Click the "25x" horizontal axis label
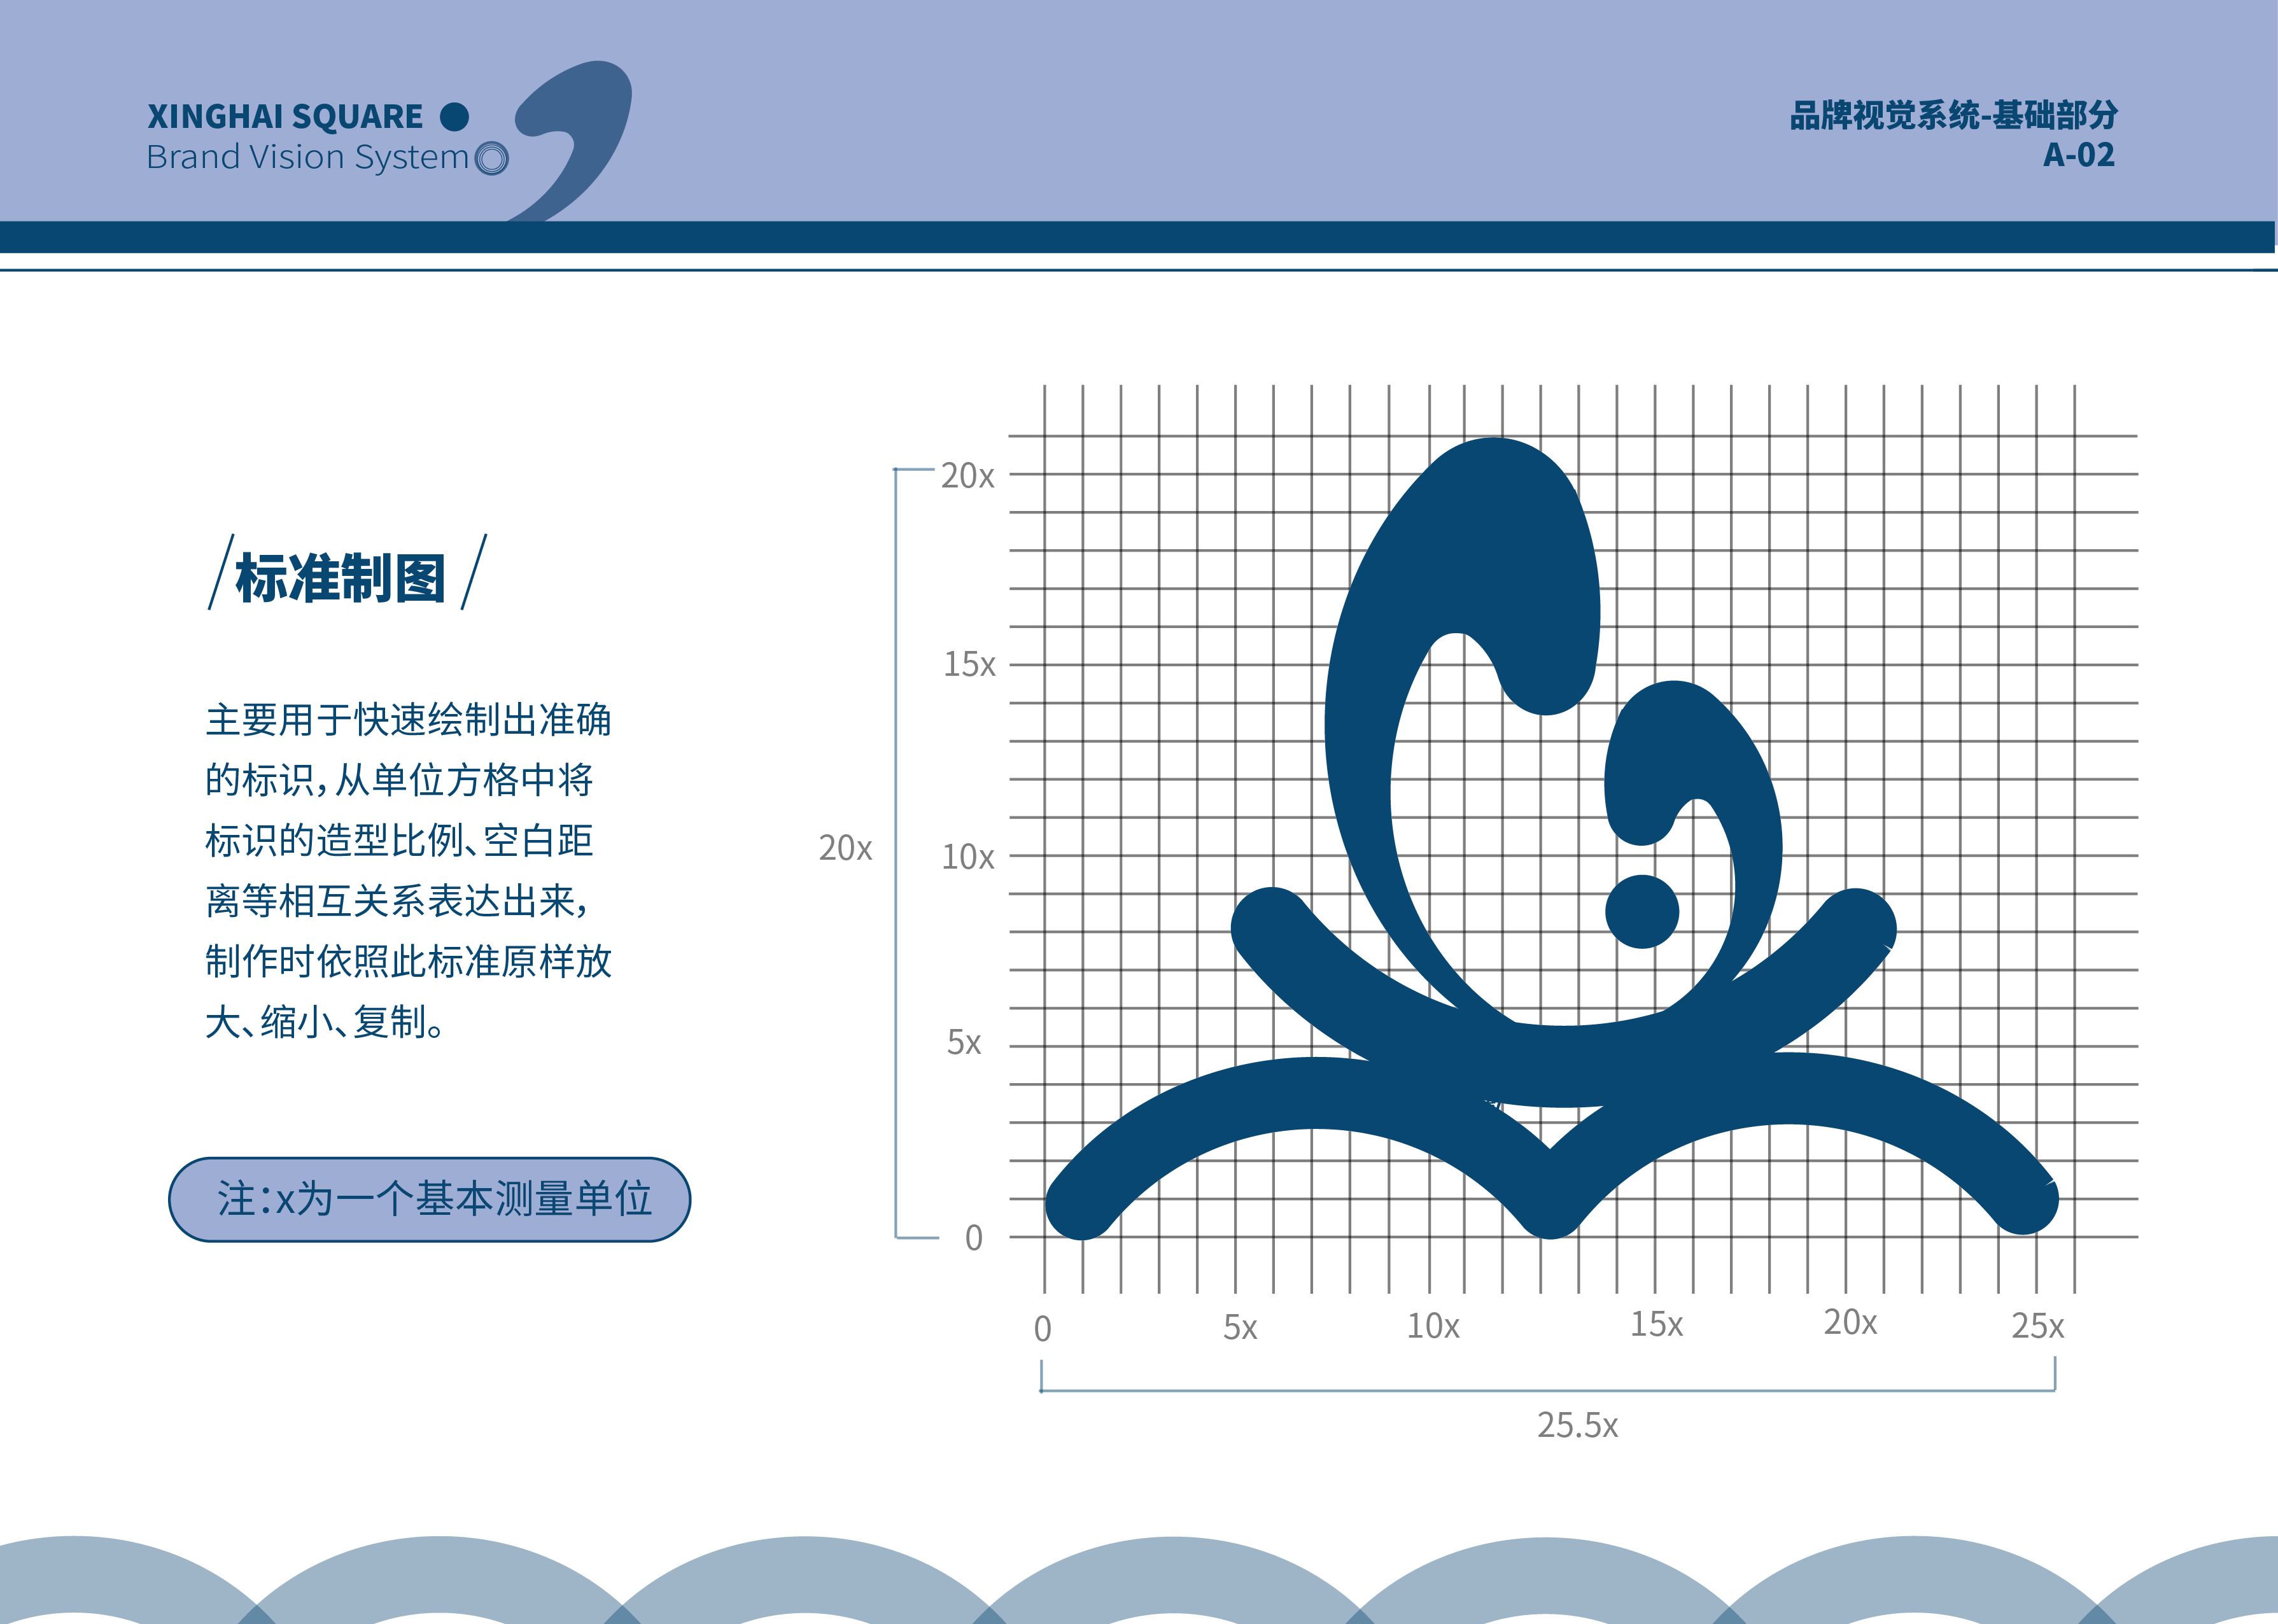The width and height of the screenshot is (2278, 1624). click(x=2037, y=1326)
